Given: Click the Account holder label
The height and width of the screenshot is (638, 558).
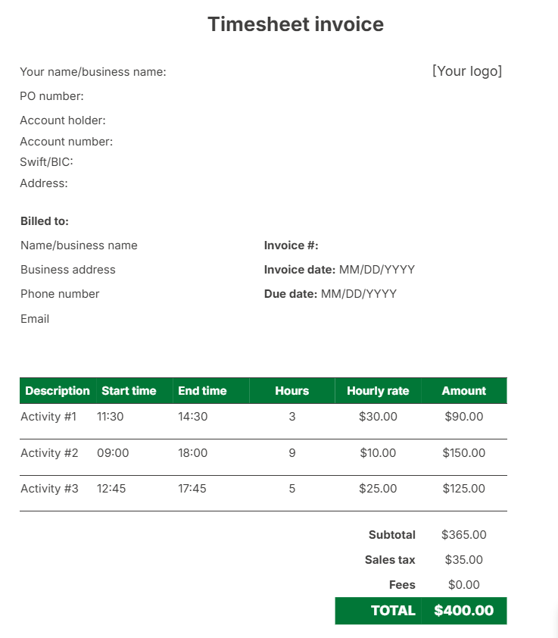Looking at the screenshot, I should point(63,120).
